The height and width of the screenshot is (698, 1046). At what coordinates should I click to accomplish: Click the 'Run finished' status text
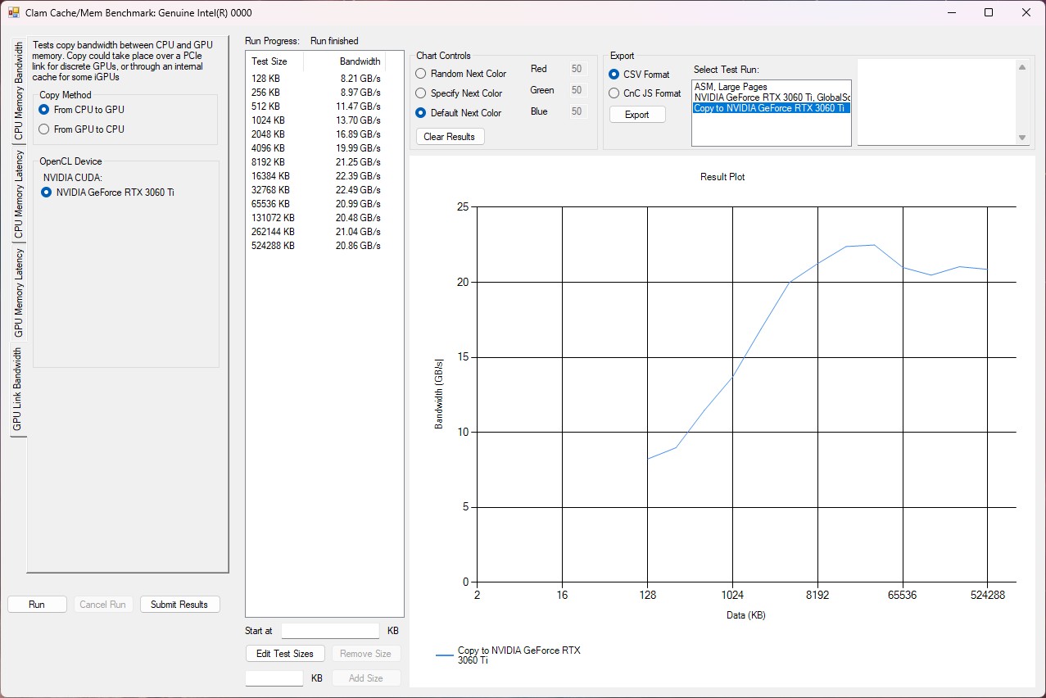pyautogui.click(x=334, y=41)
